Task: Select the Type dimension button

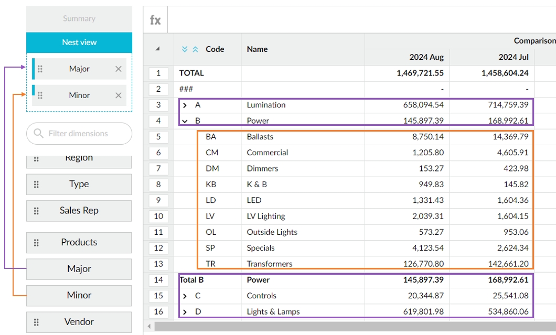Action: 79,184
